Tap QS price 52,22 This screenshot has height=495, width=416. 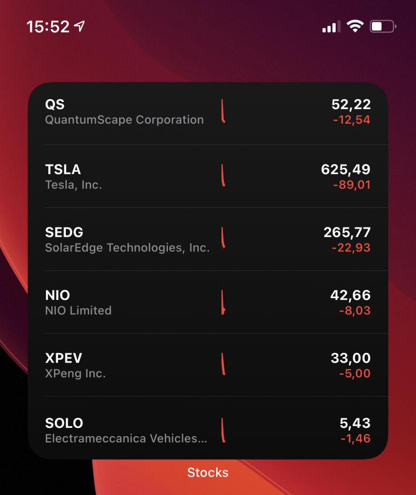coord(351,104)
